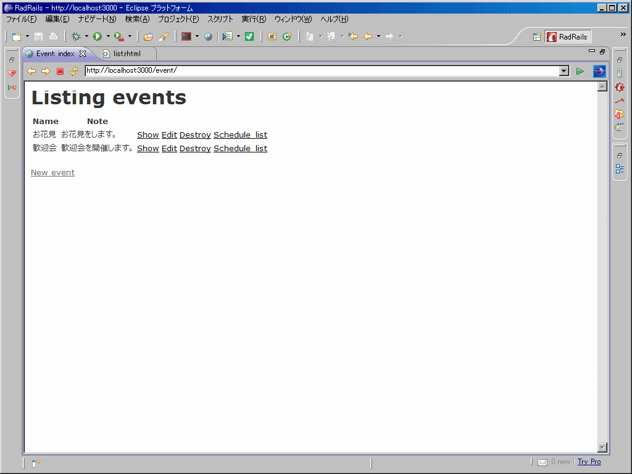Click the New event link

point(53,173)
